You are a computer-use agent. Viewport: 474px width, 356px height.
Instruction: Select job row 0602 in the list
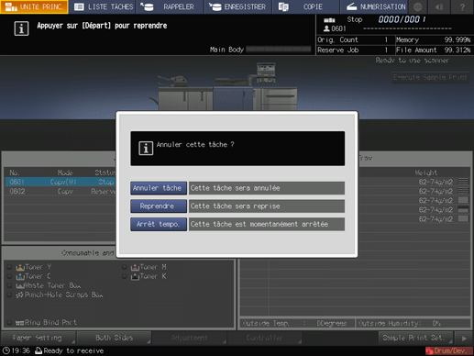click(61, 192)
